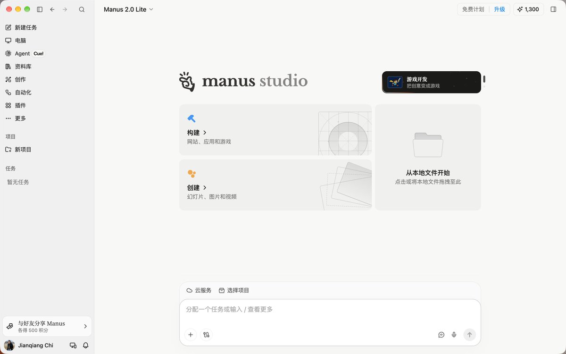The width and height of the screenshot is (566, 354).
Task: Open search with the magnifier icon
Action: (82, 9)
